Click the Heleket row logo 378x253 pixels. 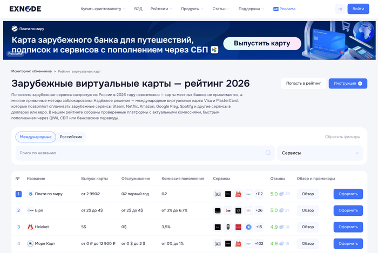[x=30, y=227]
